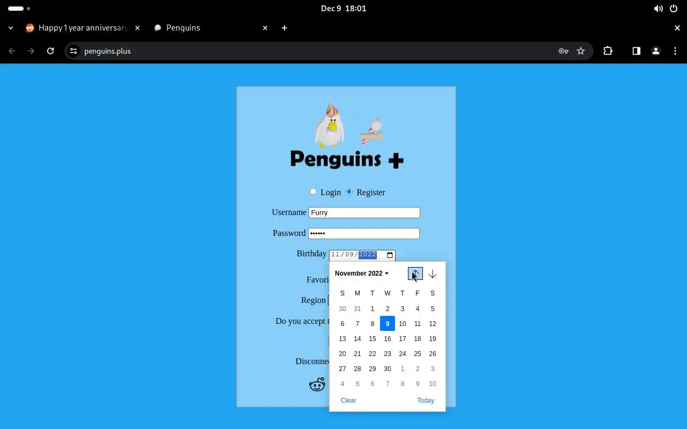Open the browser three-dot menu

click(x=675, y=51)
